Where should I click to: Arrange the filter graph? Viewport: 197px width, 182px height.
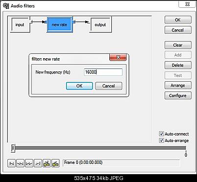pyautogui.click(x=178, y=85)
